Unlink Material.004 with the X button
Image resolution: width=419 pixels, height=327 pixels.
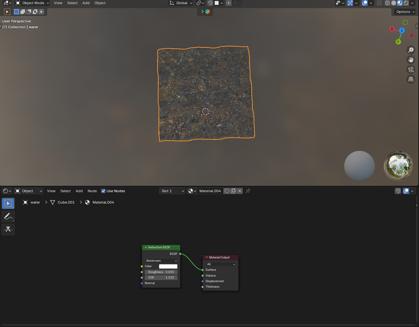tap(240, 191)
